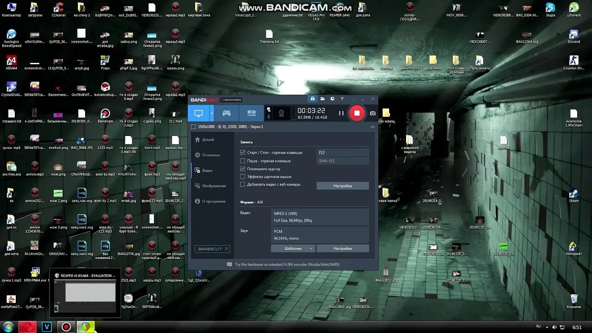Screen dimensions: 592x333
Task: Pause the recording
Action: 341,113
